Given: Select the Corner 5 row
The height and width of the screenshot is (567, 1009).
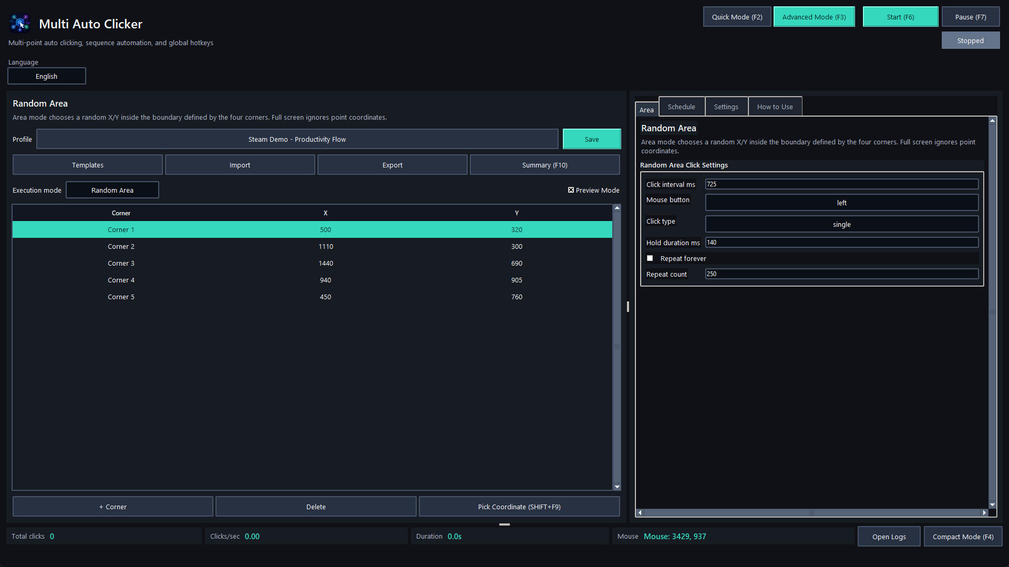Looking at the screenshot, I should 312,297.
